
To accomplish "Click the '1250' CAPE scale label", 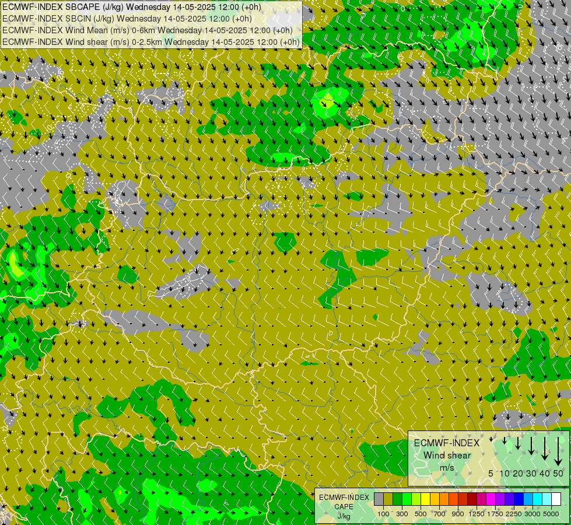I will coord(477,514).
